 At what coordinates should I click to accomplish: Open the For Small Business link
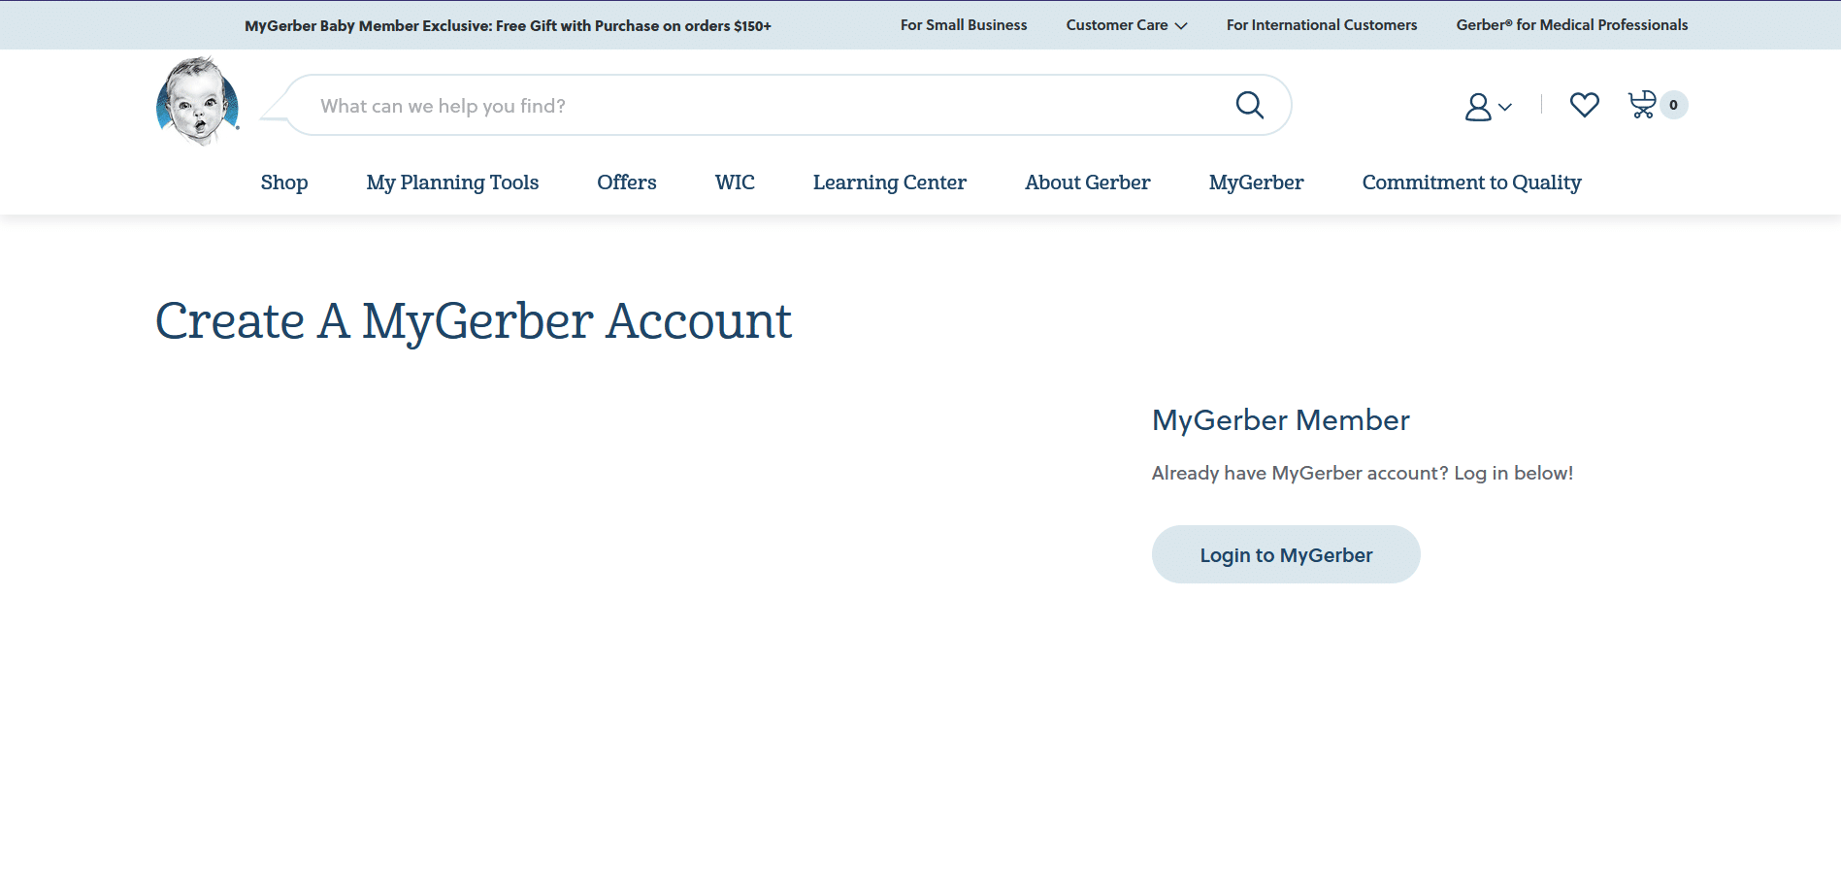pos(964,25)
